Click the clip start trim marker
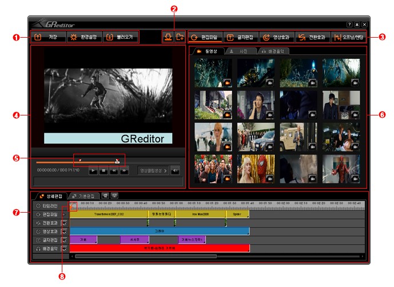The height and width of the screenshot is (287, 394). coord(80,160)
